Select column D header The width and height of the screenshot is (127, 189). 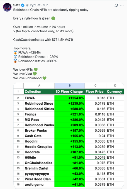pyautogui.click(x=115, y=86)
